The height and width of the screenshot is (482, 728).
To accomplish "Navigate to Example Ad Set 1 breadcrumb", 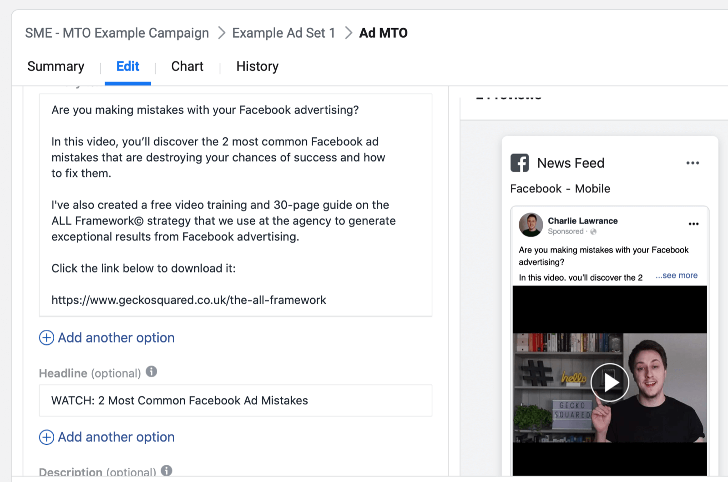I will point(283,33).
